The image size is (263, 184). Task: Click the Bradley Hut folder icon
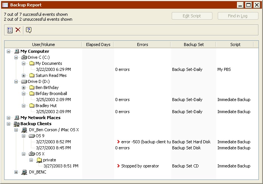[32, 106]
